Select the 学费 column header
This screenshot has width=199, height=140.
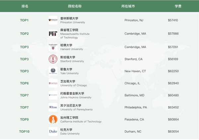pyautogui.click(x=178, y=6)
